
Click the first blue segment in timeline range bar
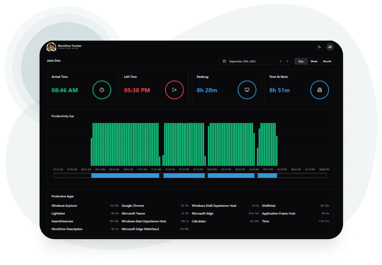coord(125,176)
